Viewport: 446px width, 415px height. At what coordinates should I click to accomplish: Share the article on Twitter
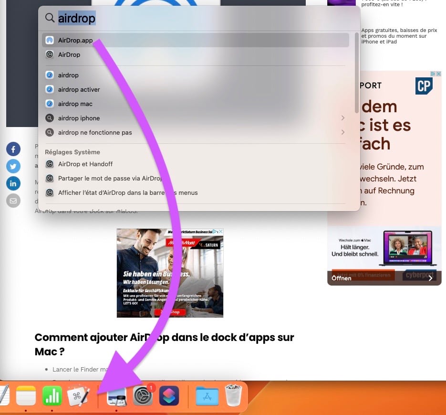pyautogui.click(x=13, y=166)
